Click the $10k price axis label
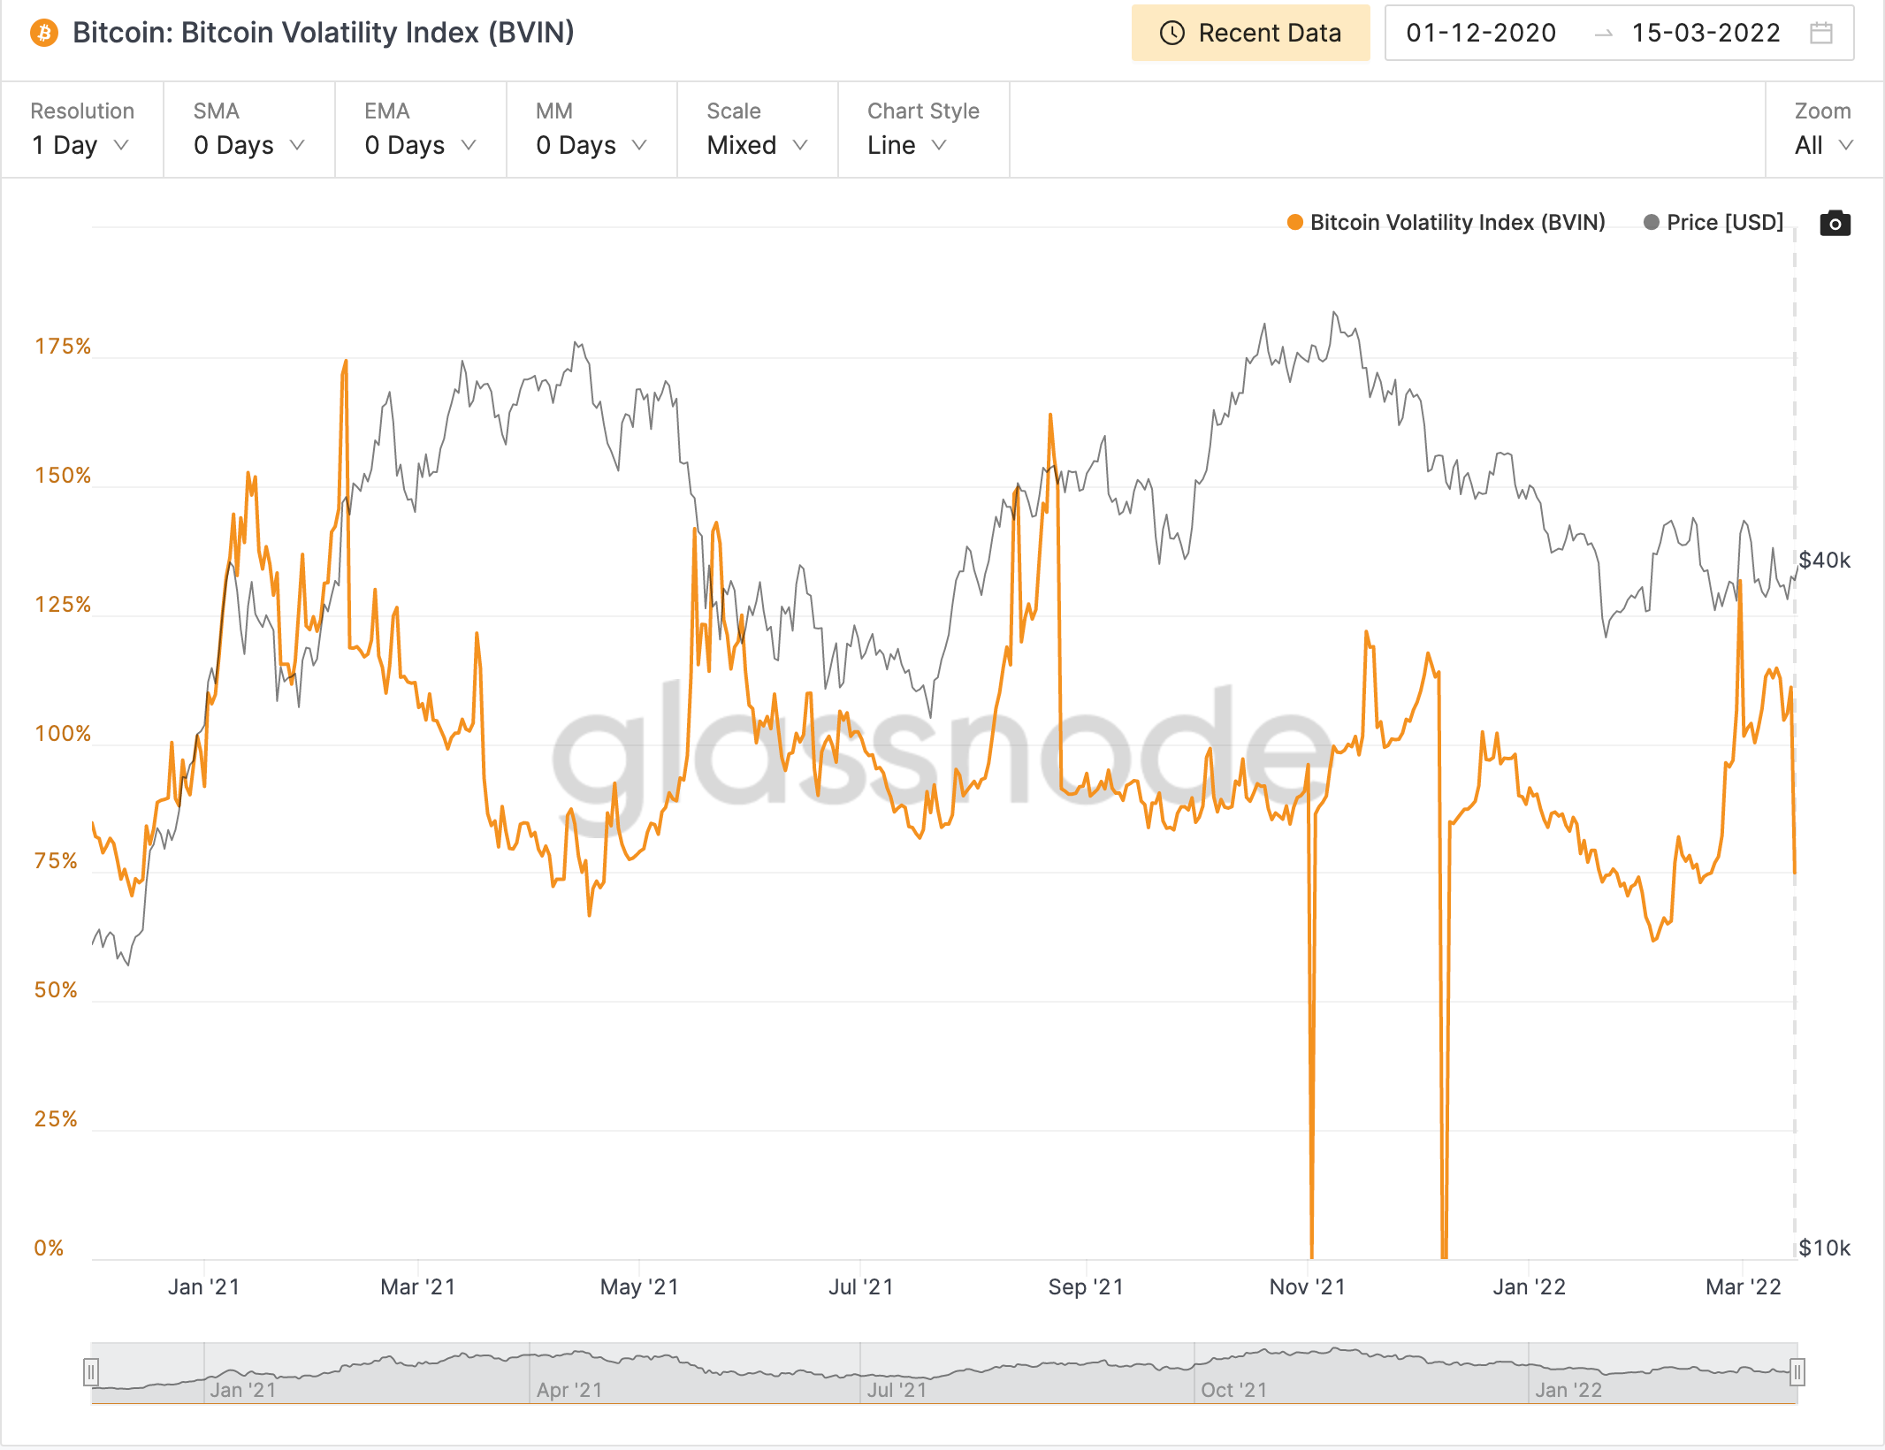The height and width of the screenshot is (1450, 1885). 1824,1248
